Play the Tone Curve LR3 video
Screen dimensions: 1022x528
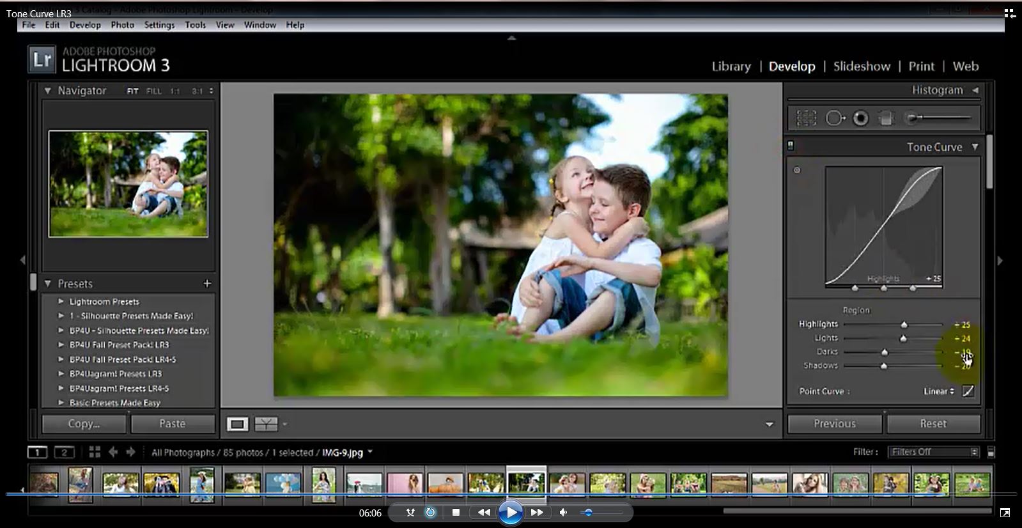pyautogui.click(x=510, y=512)
